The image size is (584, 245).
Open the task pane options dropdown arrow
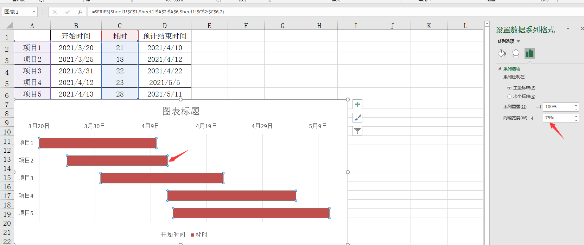(568, 28)
